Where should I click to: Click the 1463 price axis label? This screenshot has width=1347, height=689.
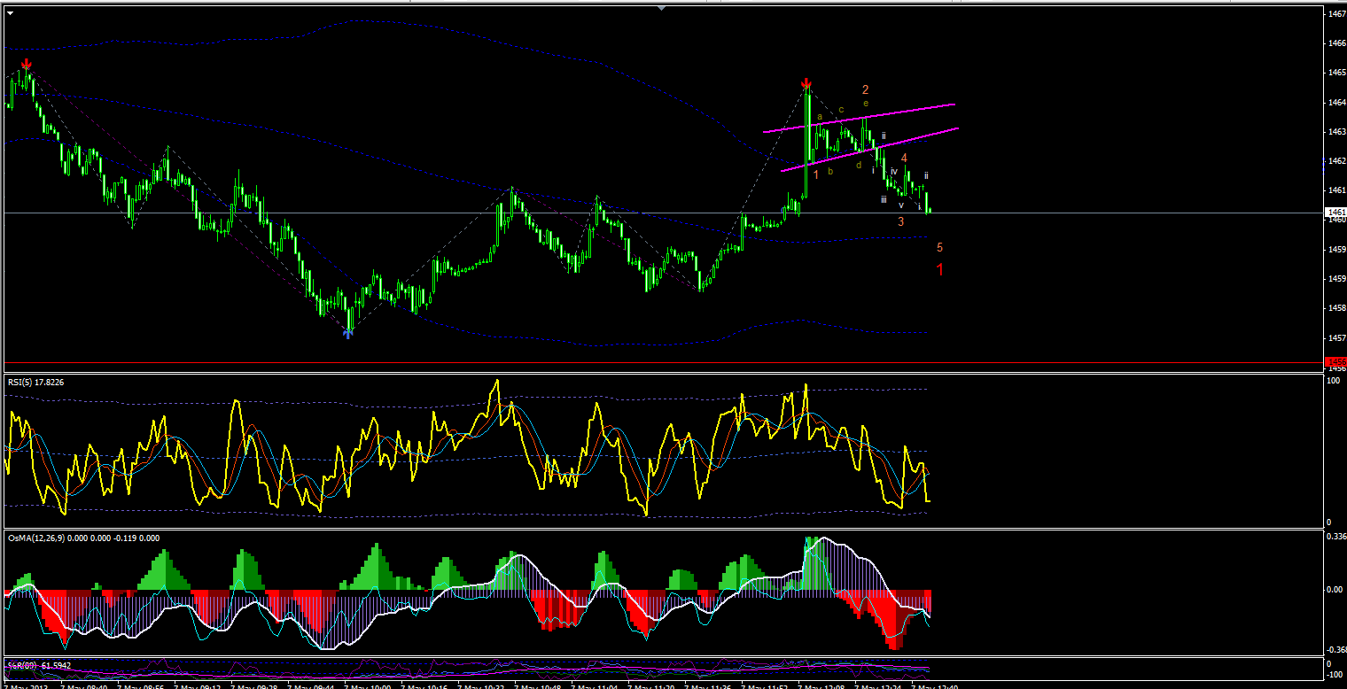click(1337, 132)
